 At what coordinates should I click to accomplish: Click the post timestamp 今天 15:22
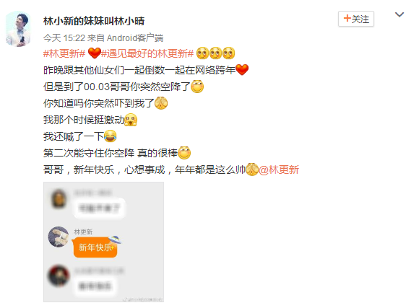[64, 38]
